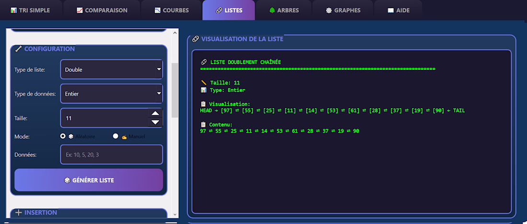Click node [25] in the visualisation
Screen dimensions: 527x224
269,111
